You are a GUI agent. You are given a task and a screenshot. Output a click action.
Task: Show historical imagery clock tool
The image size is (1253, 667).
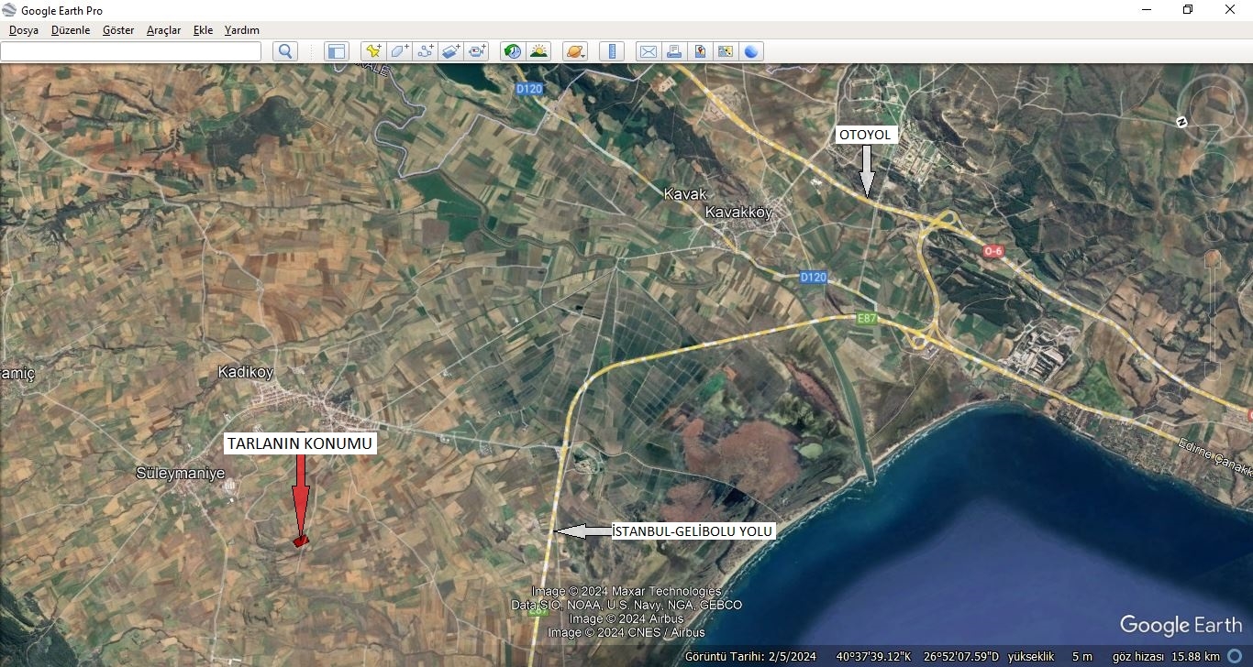tap(513, 51)
